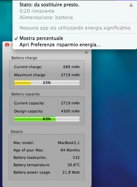Click Alimentazione: batteria text

tap(46, 17)
